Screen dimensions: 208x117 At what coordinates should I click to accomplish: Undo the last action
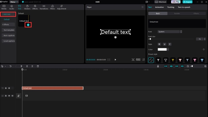point(10,66)
